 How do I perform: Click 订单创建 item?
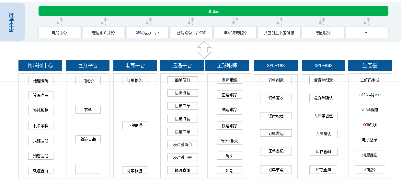pos(276,80)
